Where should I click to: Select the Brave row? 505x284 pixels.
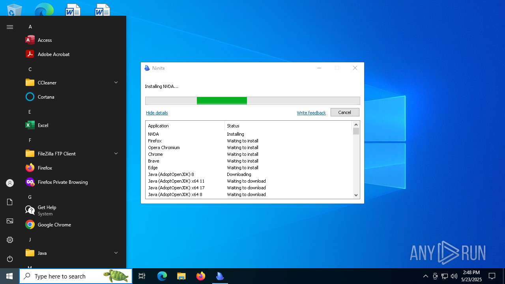pos(249,161)
